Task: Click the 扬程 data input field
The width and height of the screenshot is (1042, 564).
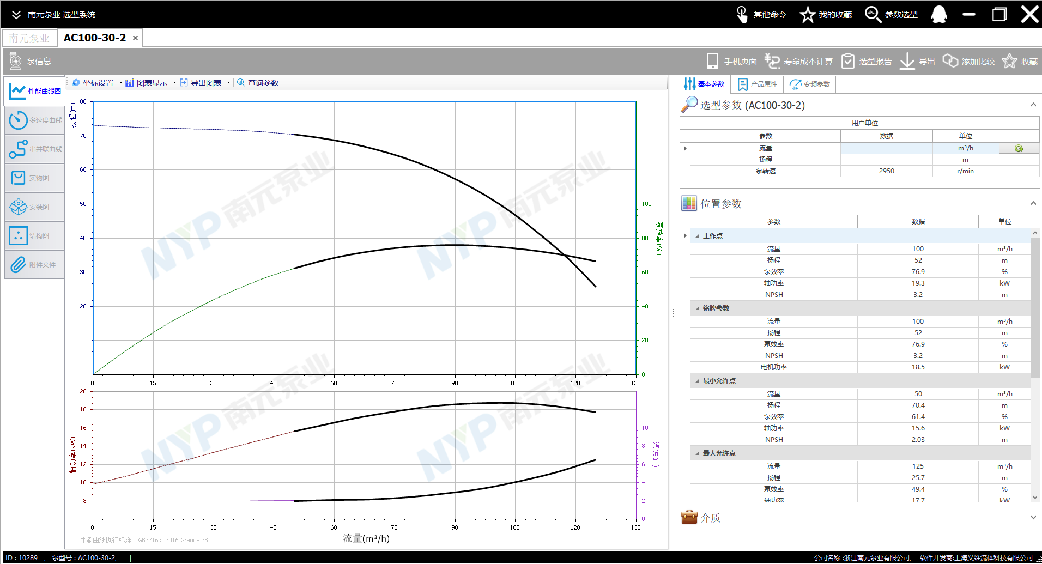Action: tap(886, 160)
